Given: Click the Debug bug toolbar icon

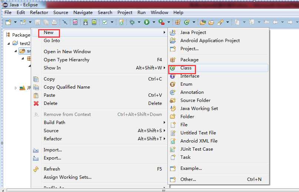Looking at the screenshot, I should (132, 22).
